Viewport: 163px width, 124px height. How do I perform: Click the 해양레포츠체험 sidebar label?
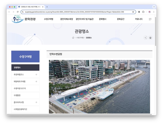point(20,81)
